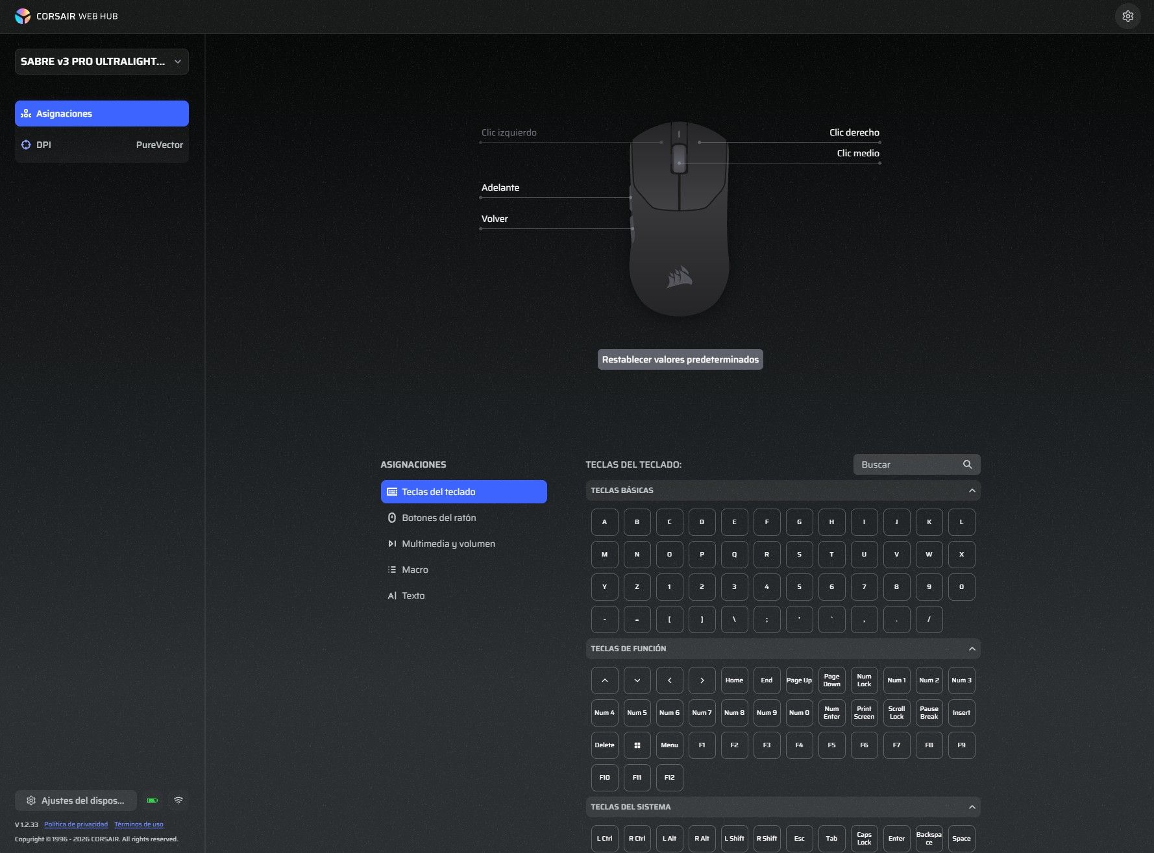Select Teclas del teclado assignment category
This screenshot has height=853, width=1154.
pos(463,492)
